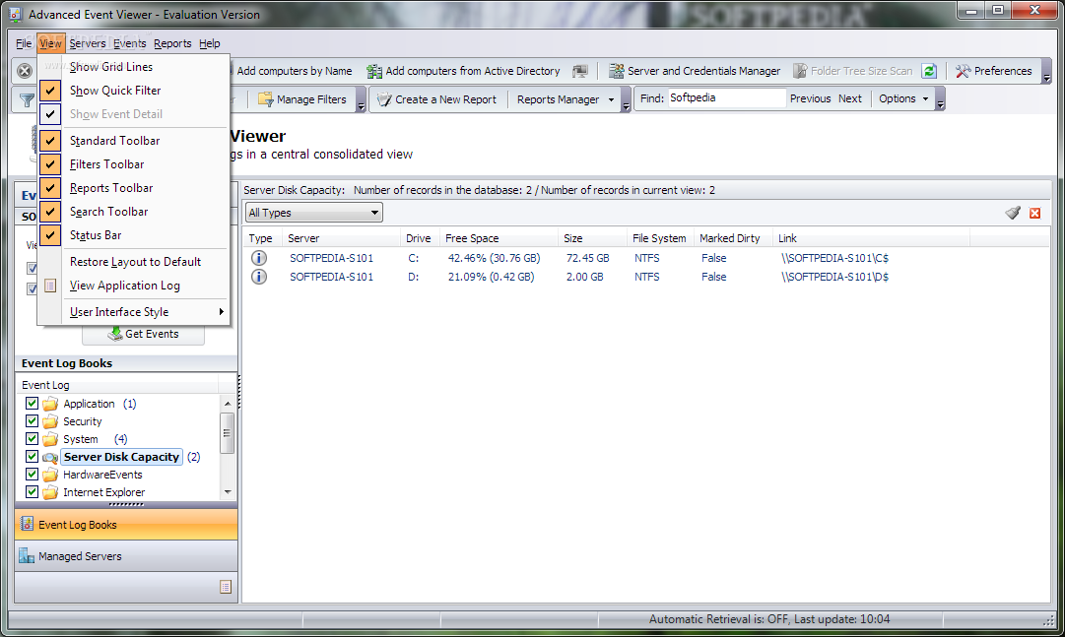1065x637 pixels.
Task: Click the Next search button
Action: tap(849, 99)
